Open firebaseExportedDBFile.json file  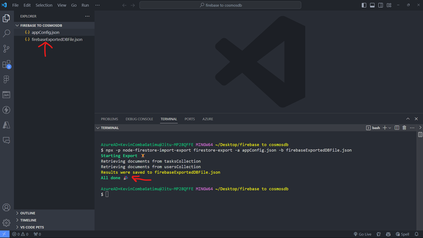[x=57, y=39]
